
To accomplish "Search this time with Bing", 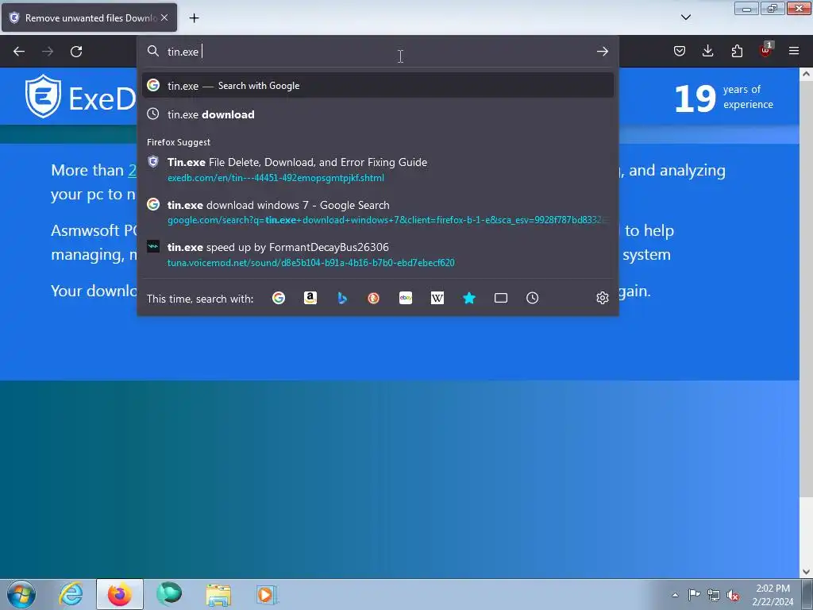I will tap(341, 298).
